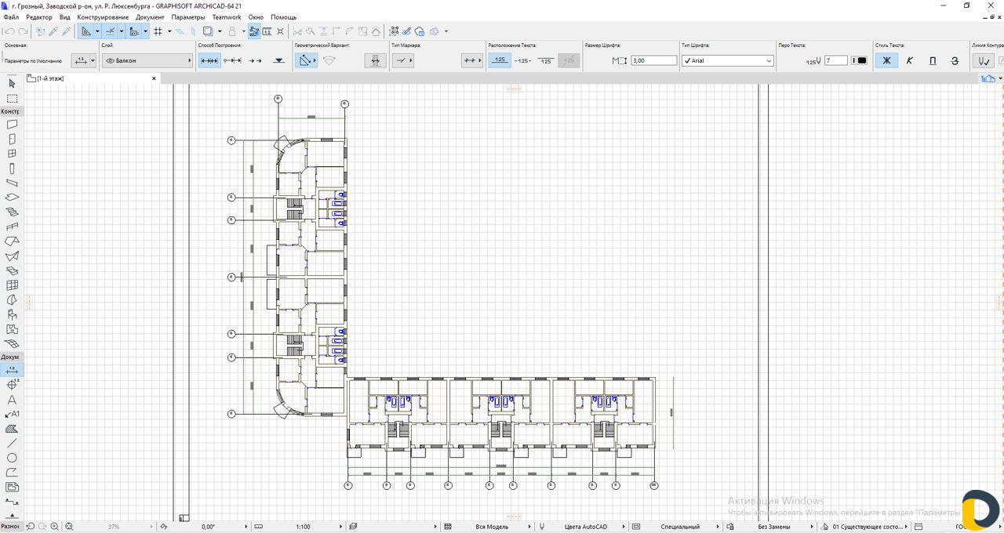
Task: Toggle Underline text style П
Action: 932,60
